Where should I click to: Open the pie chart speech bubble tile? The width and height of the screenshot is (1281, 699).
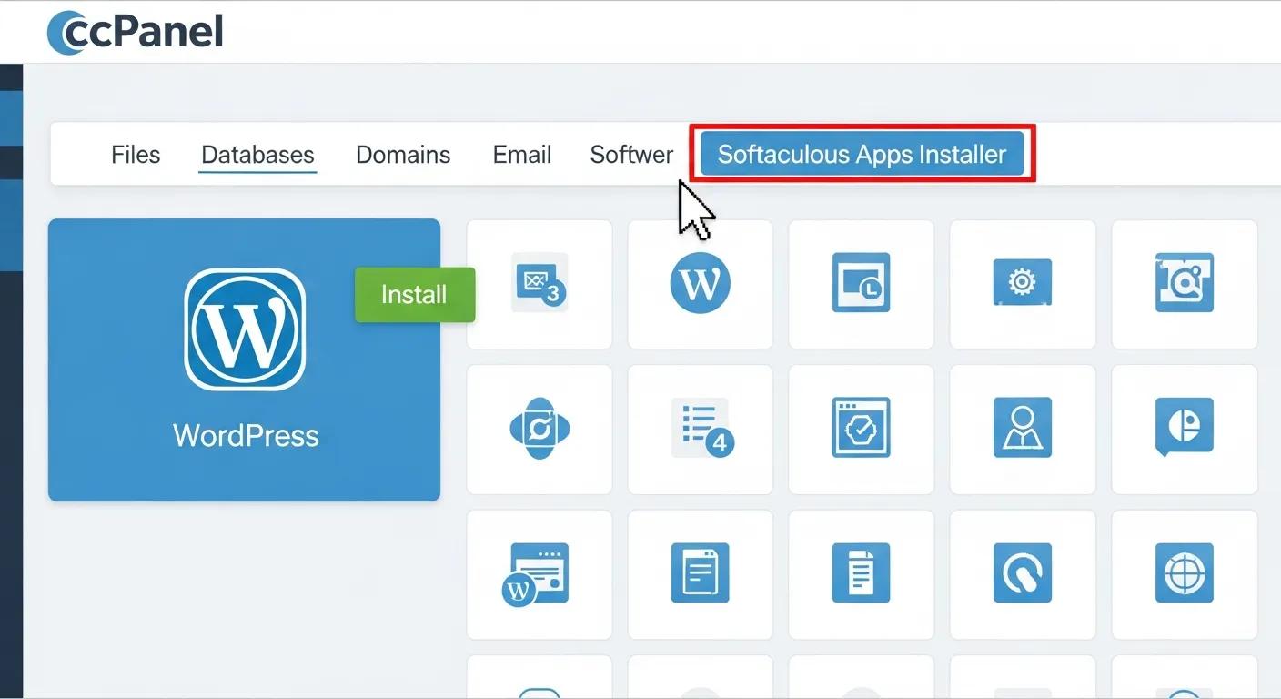1185,429
